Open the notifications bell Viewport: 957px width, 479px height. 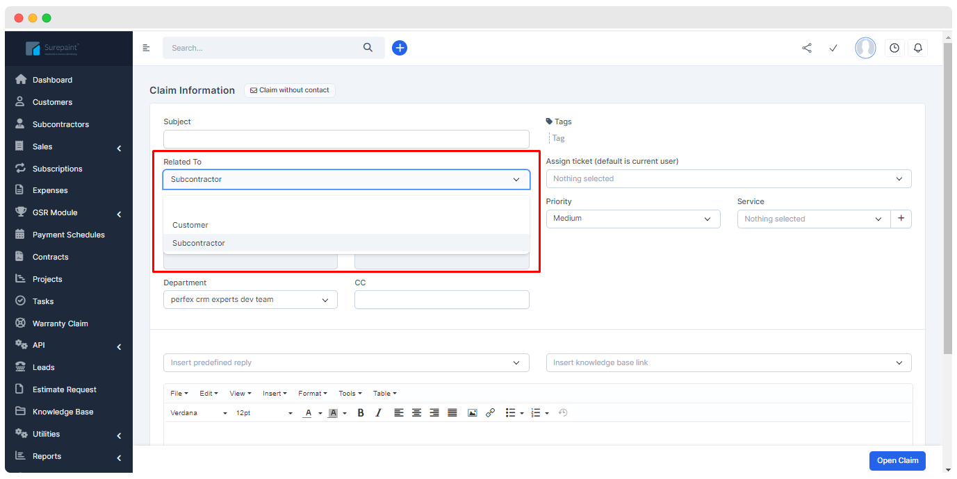(918, 48)
